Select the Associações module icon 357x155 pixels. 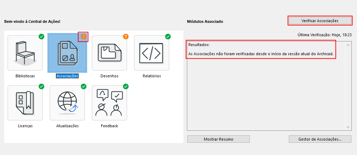coord(67,53)
